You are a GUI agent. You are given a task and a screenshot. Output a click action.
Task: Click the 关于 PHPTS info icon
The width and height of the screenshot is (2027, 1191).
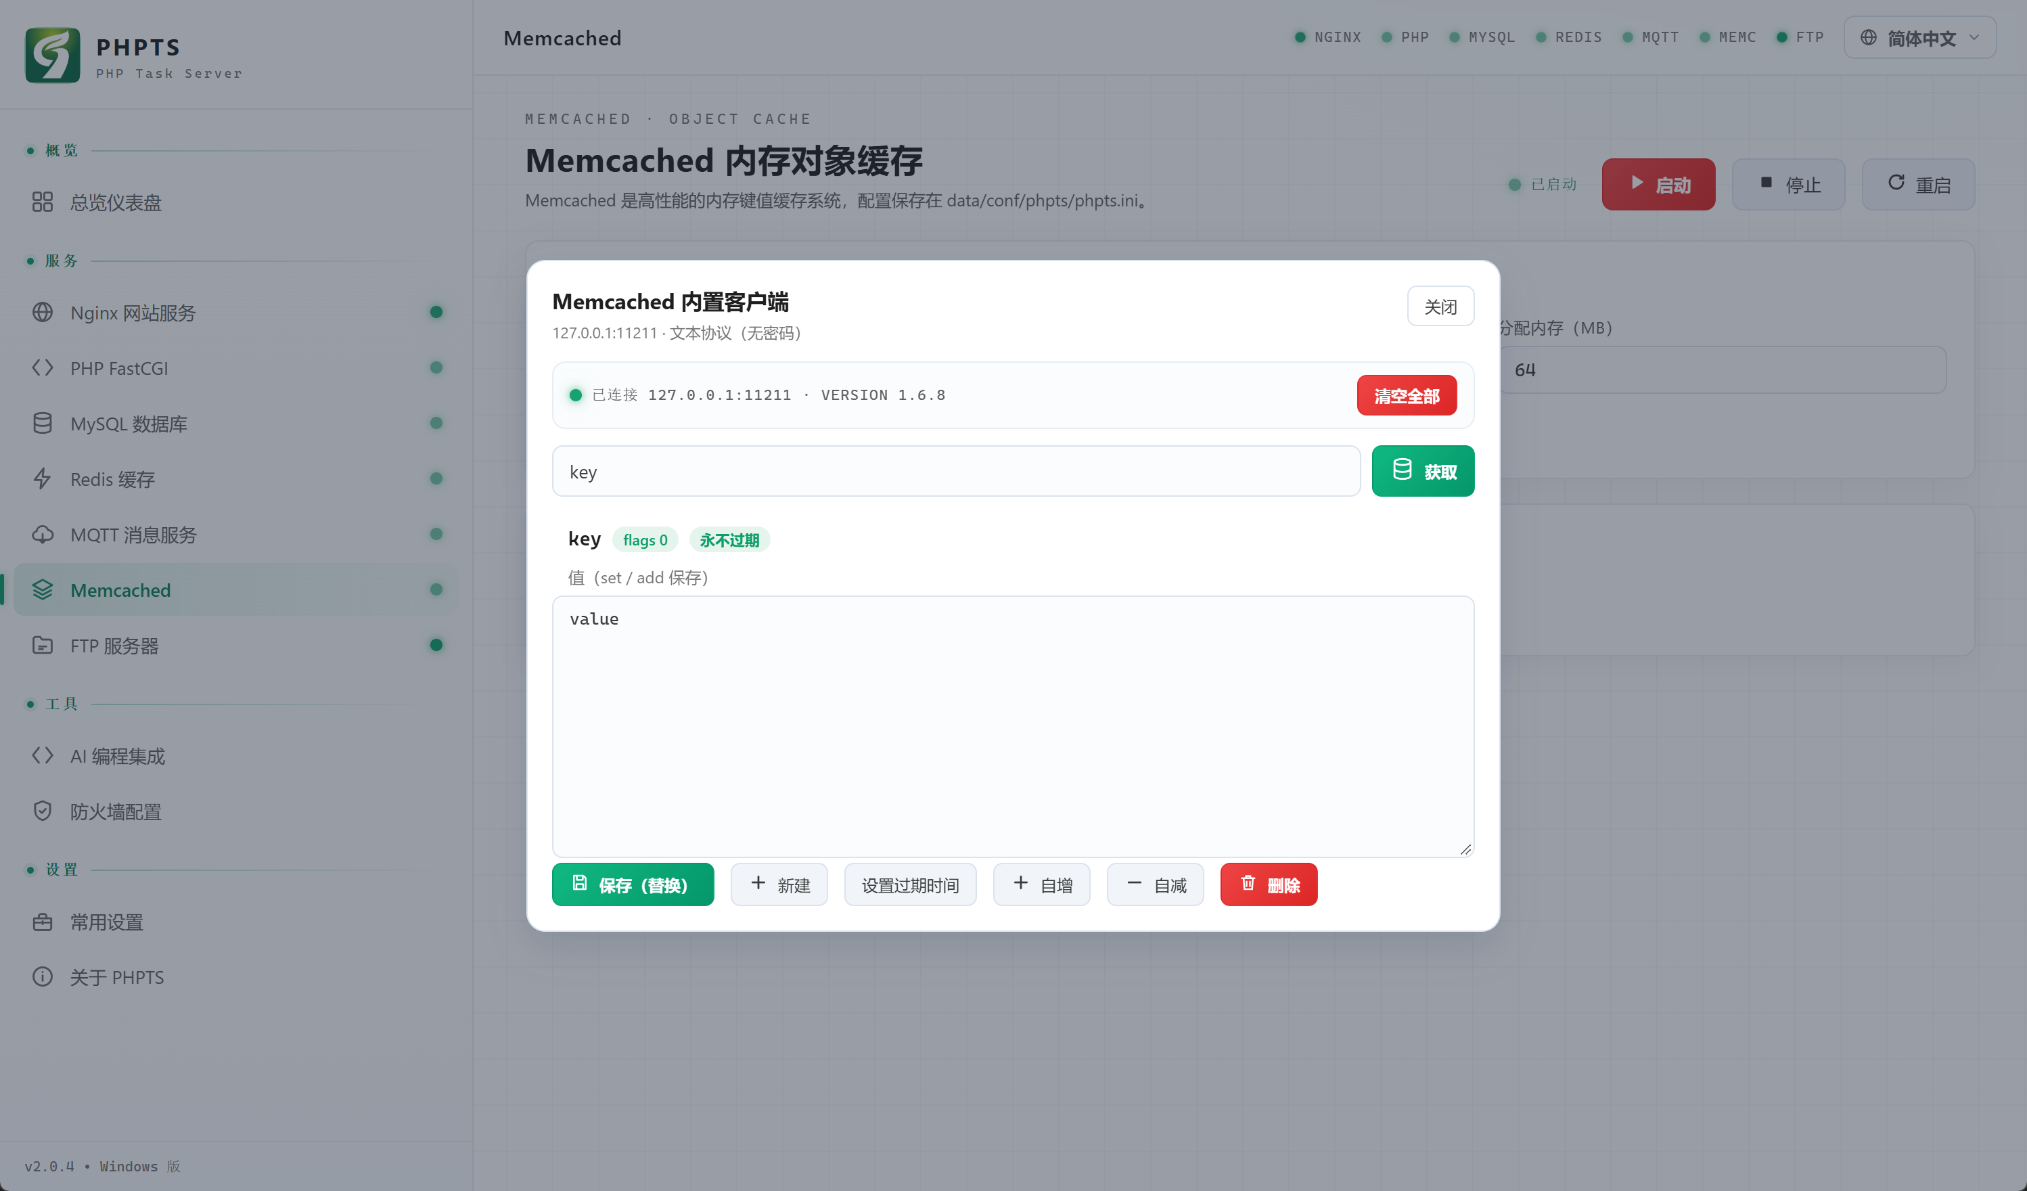click(43, 977)
